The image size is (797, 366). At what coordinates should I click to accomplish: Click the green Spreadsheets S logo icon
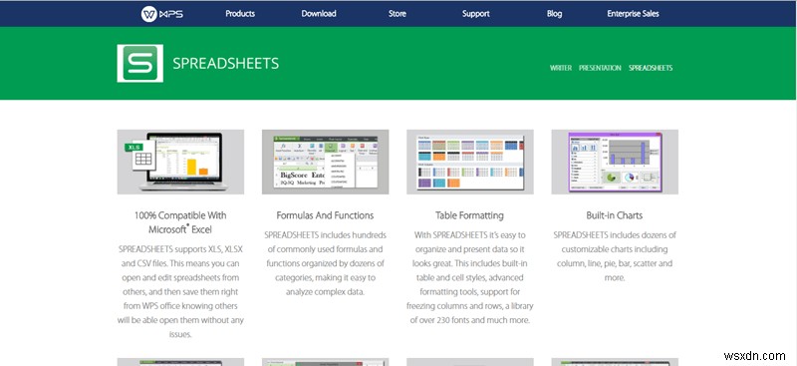(139, 63)
